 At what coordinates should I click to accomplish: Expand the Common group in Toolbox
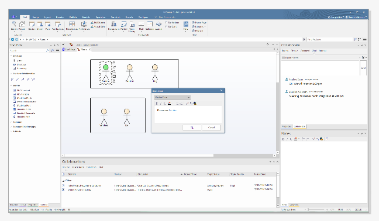11,122
